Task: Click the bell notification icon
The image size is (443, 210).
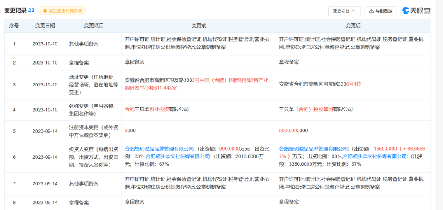Action: (45, 11)
